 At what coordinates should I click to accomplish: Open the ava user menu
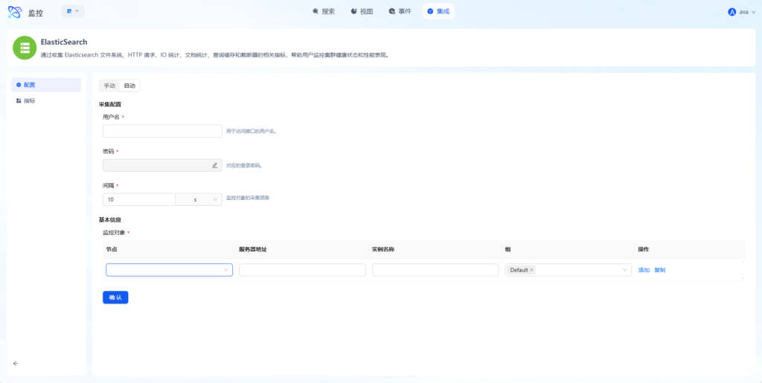(742, 12)
